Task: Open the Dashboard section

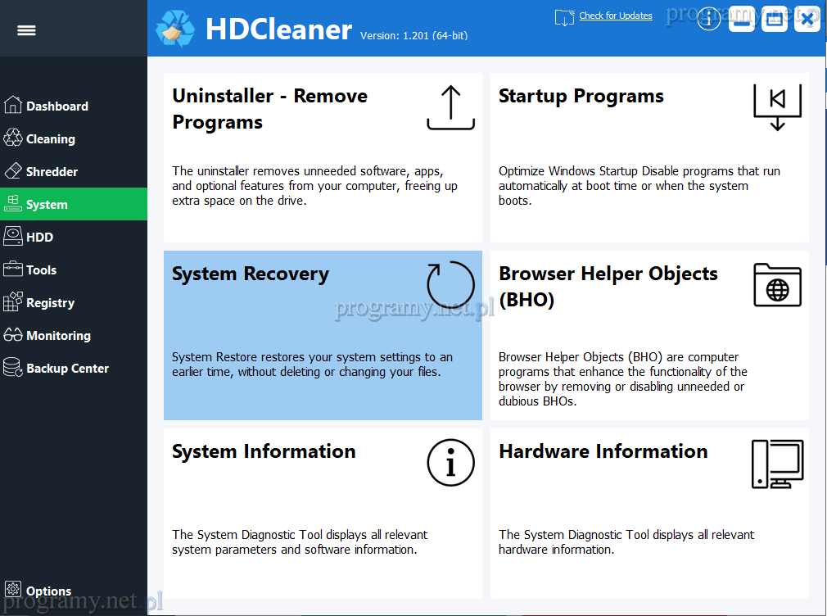Action: click(56, 106)
